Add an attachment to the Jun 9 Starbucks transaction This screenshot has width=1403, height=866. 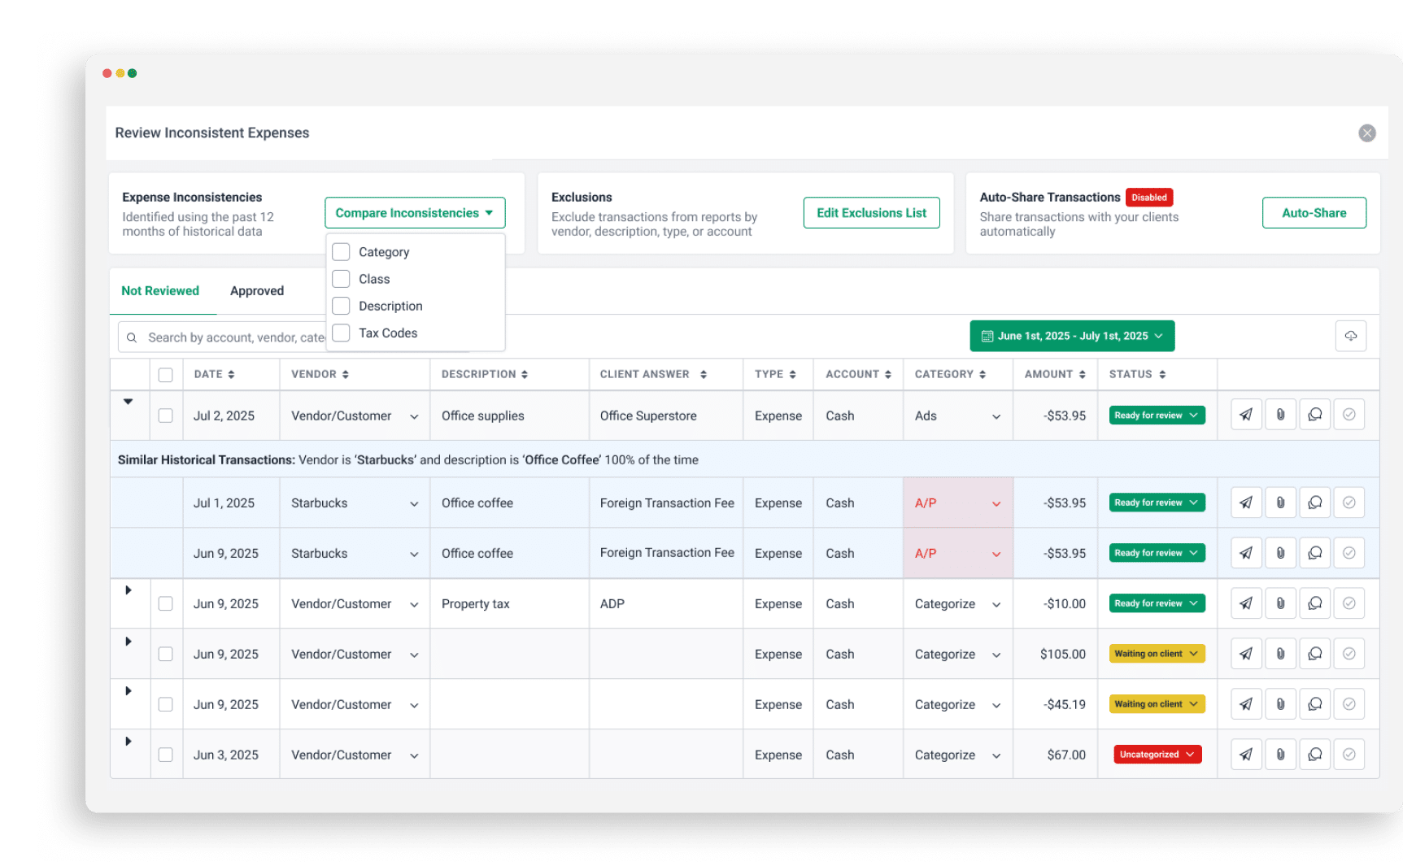pos(1280,552)
